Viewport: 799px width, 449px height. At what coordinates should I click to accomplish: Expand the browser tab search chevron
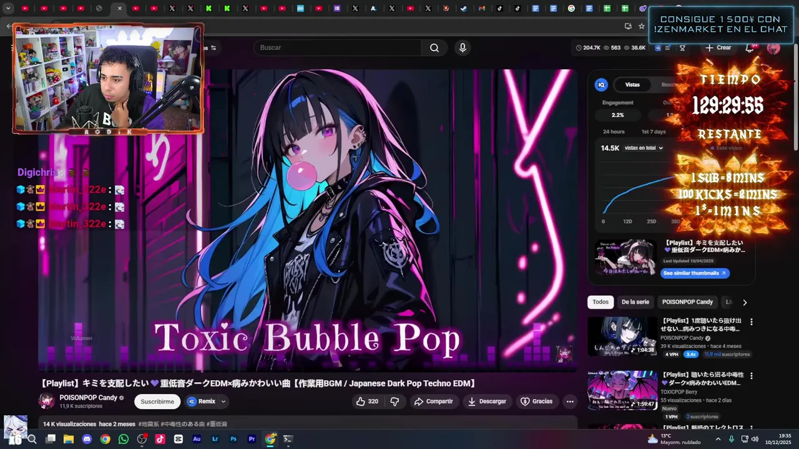8,9
